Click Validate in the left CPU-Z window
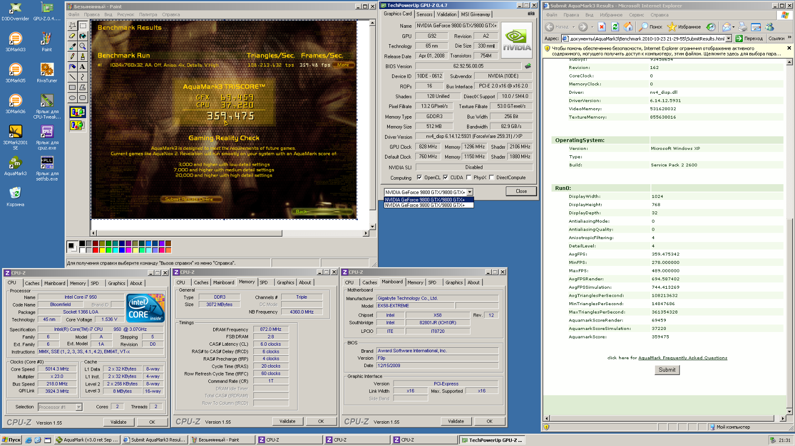795x446 pixels. click(118, 422)
